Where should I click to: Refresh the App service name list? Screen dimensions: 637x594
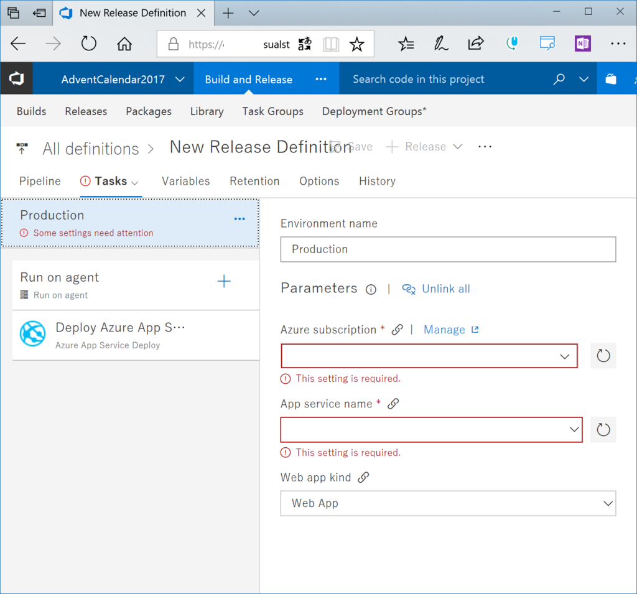603,429
